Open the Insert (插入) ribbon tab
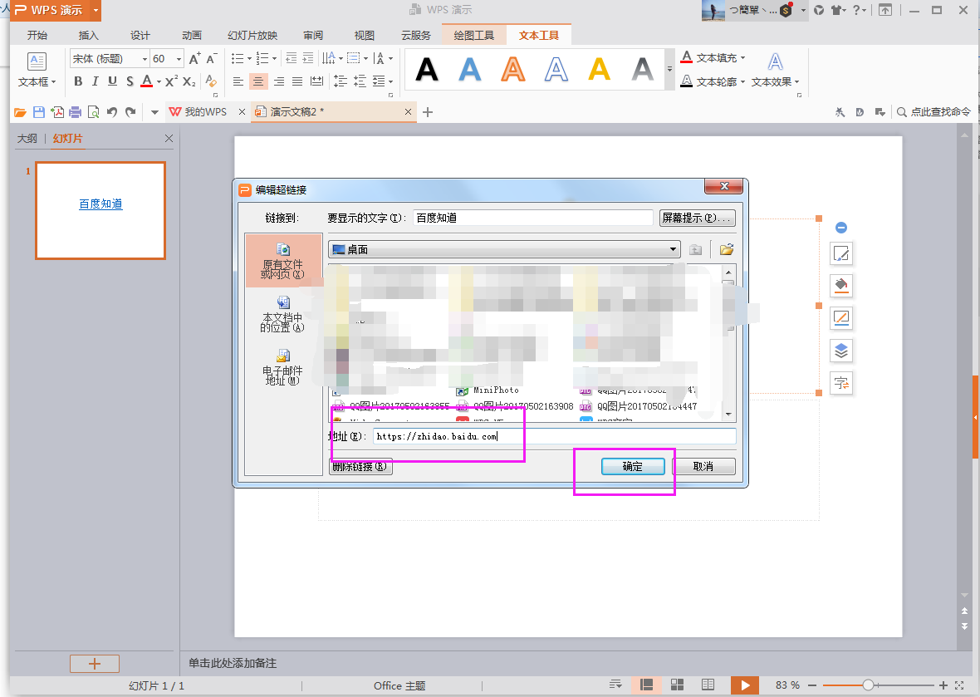The width and height of the screenshot is (980, 697). 88,36
